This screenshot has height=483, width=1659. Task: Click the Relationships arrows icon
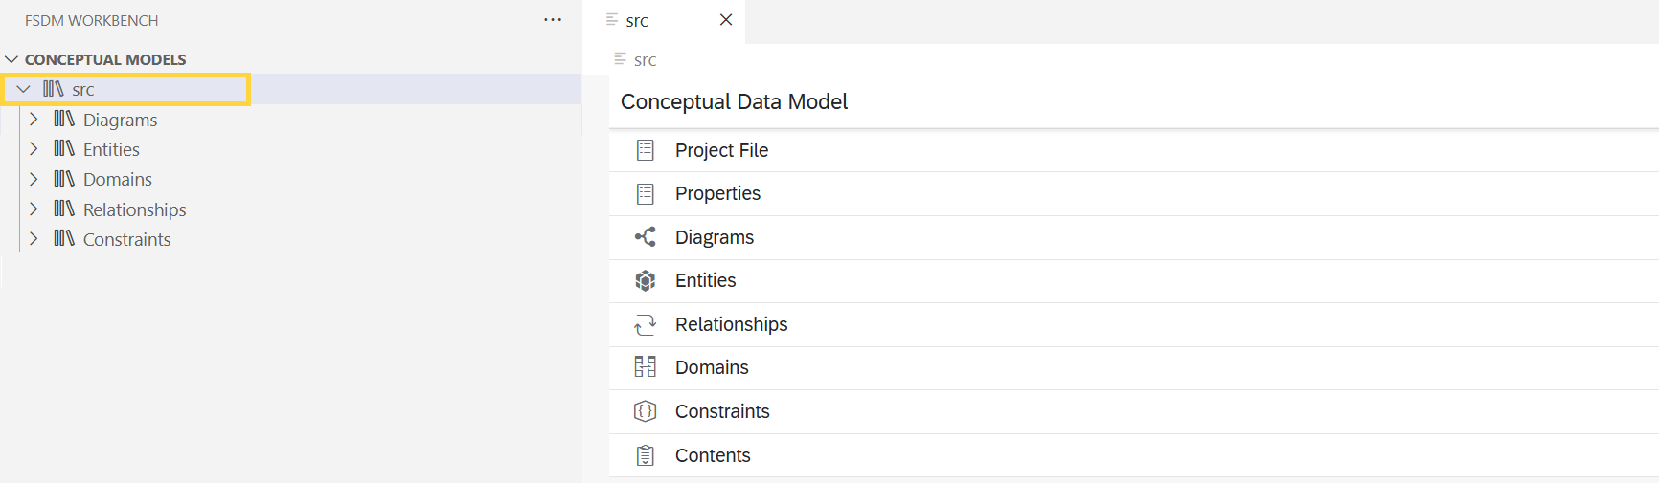[x=646, y=325]
